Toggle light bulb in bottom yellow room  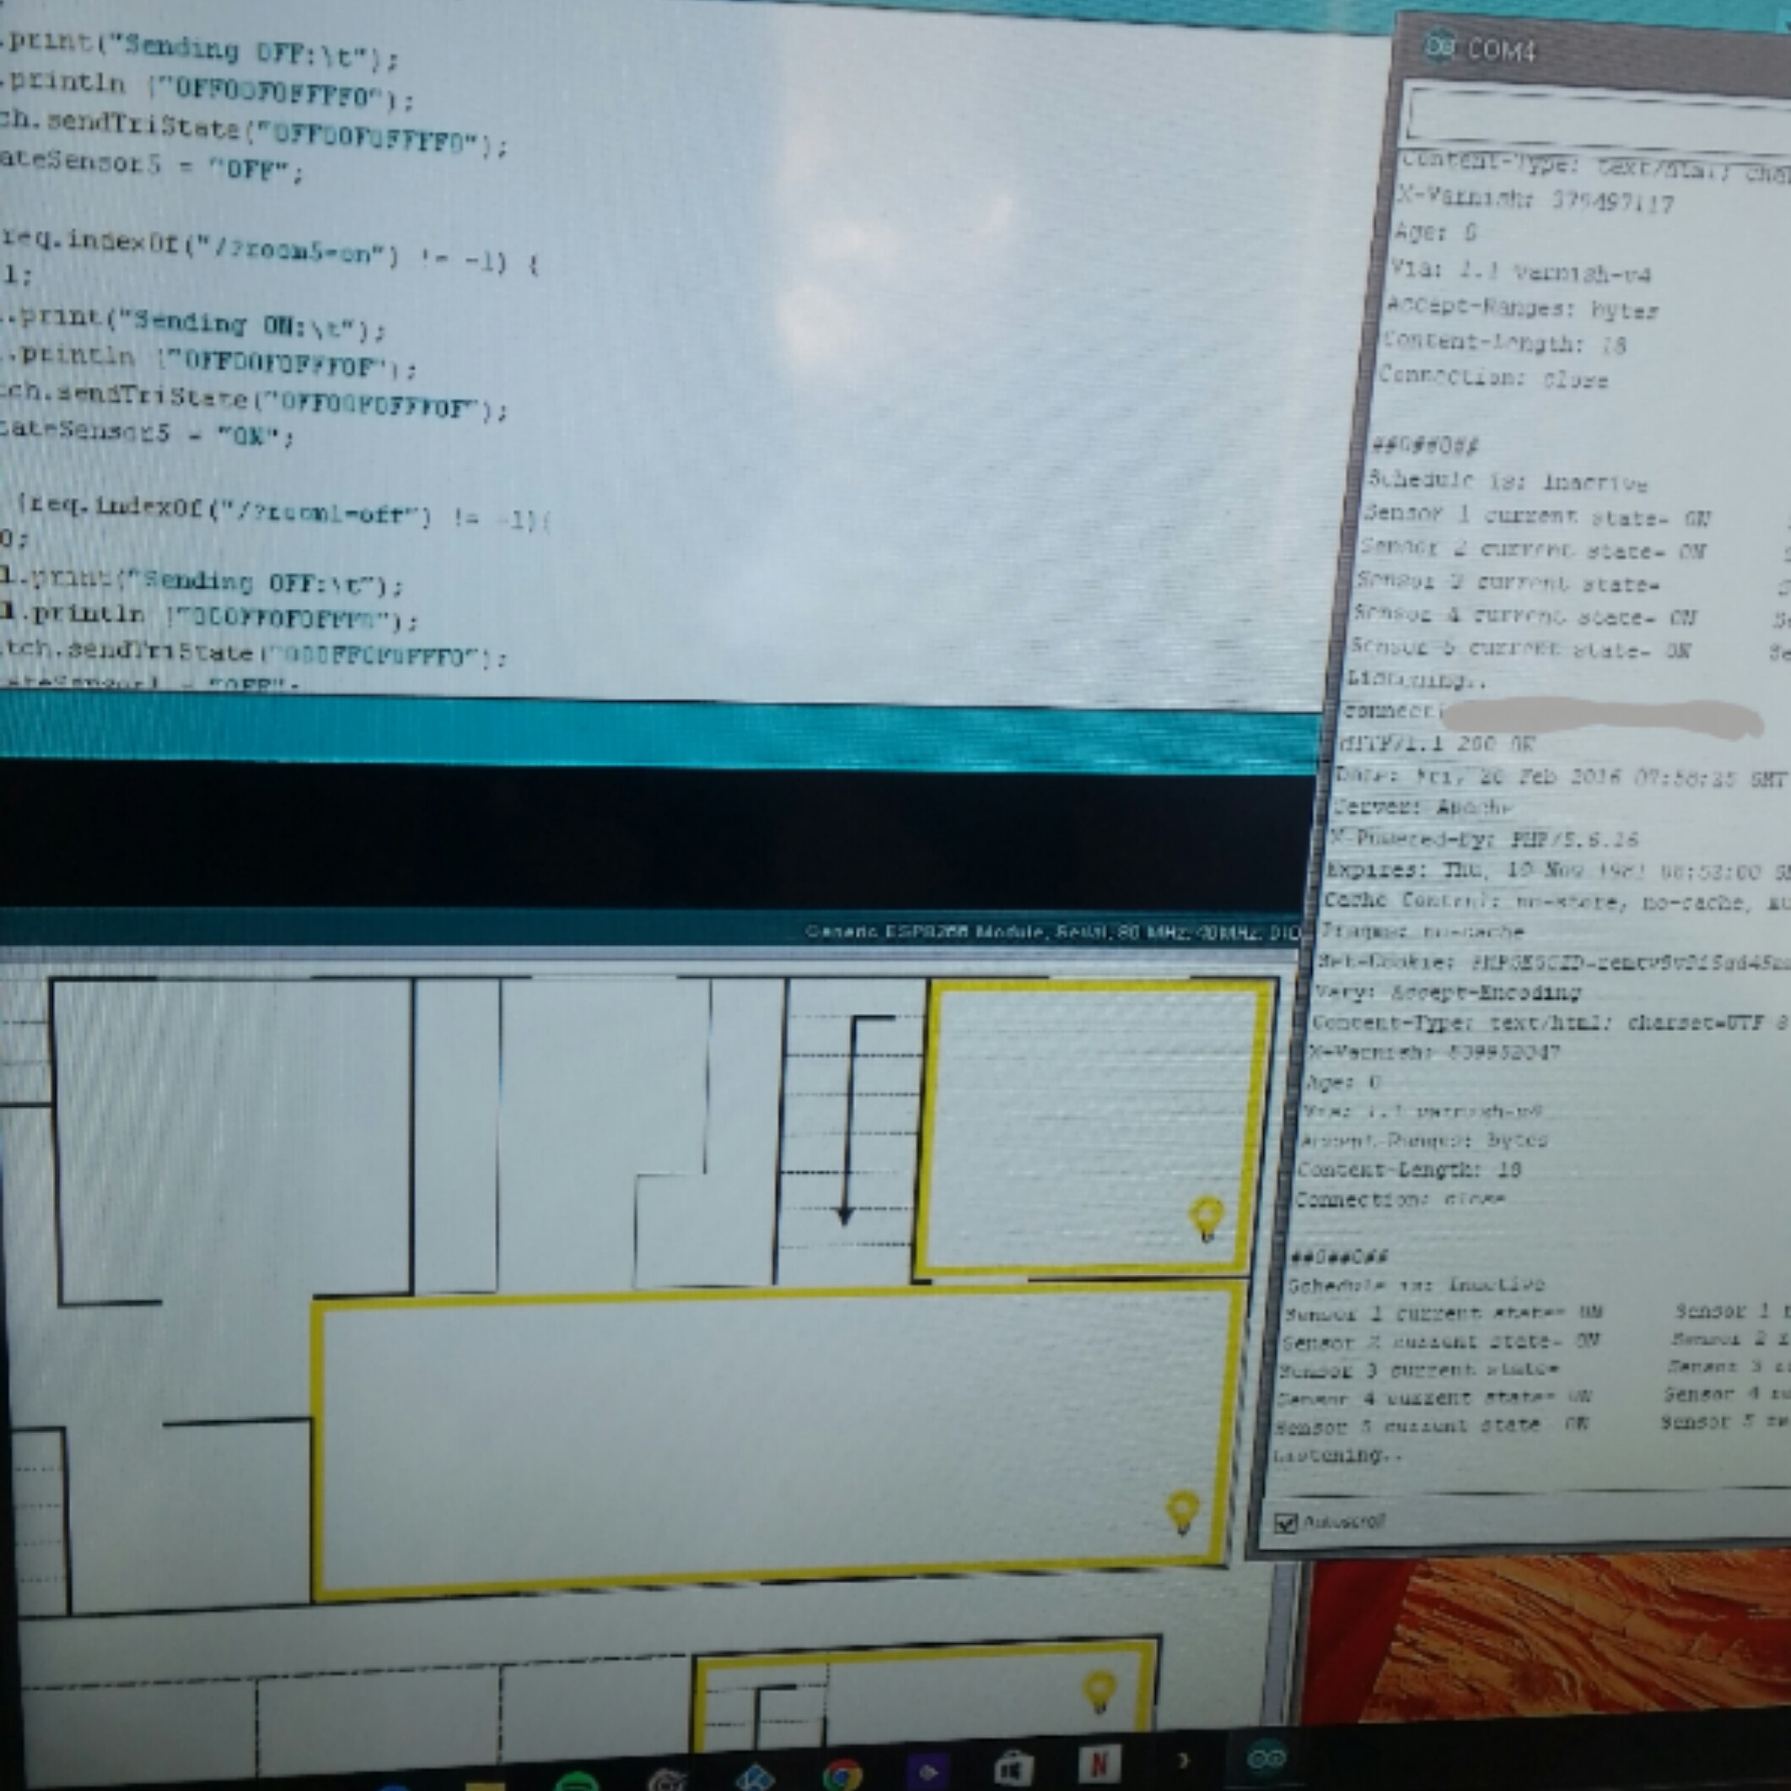tap(1099, 1691)
